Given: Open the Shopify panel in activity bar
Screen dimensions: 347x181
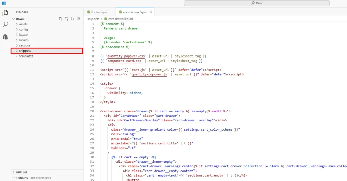Looking at the screenshot, I should click(x=5, y=37).
